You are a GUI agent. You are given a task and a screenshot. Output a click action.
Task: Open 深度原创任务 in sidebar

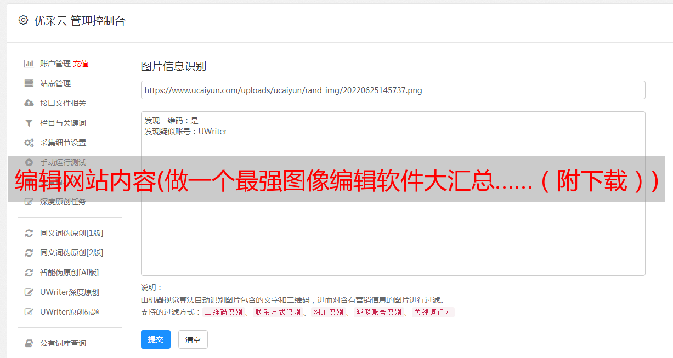tap(63, 202)
